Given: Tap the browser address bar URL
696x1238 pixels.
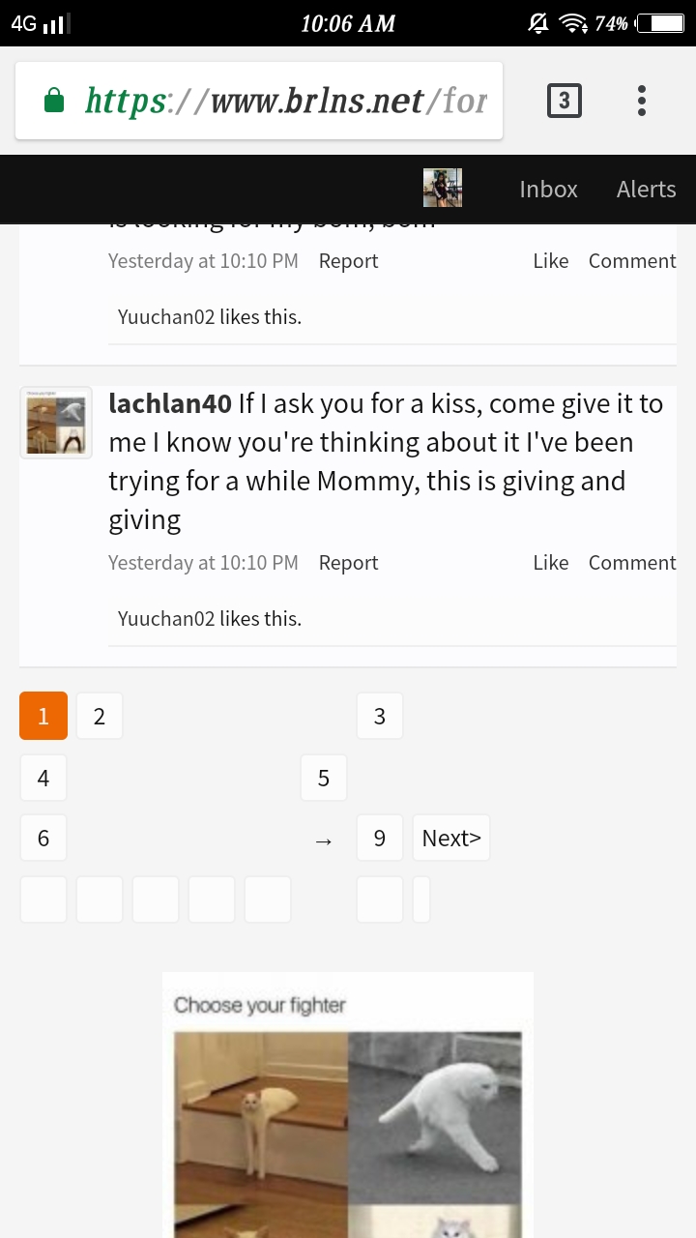Looking at the screenshot, I should (x=286, y=101).
